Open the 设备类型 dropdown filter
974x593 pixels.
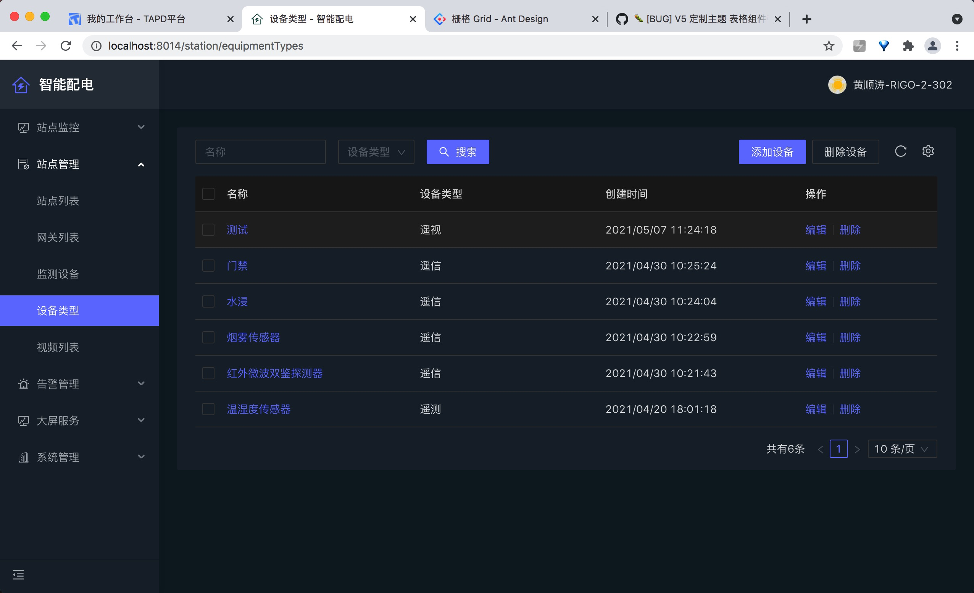[x=376, y=152]
